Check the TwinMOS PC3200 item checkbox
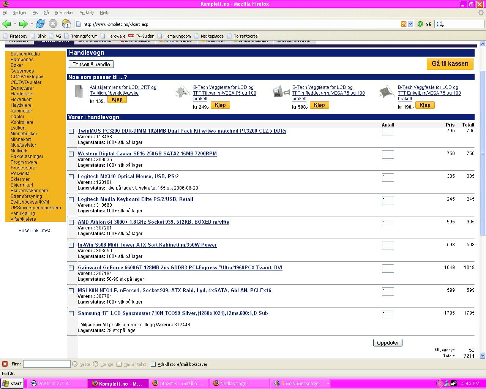The image size is (486, 389). coord(71,131)
